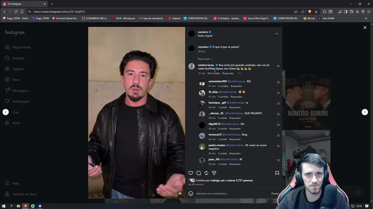Like 10_diias reply heart
This screenshot has width=373, height=209.
click(x=278, y=93)
